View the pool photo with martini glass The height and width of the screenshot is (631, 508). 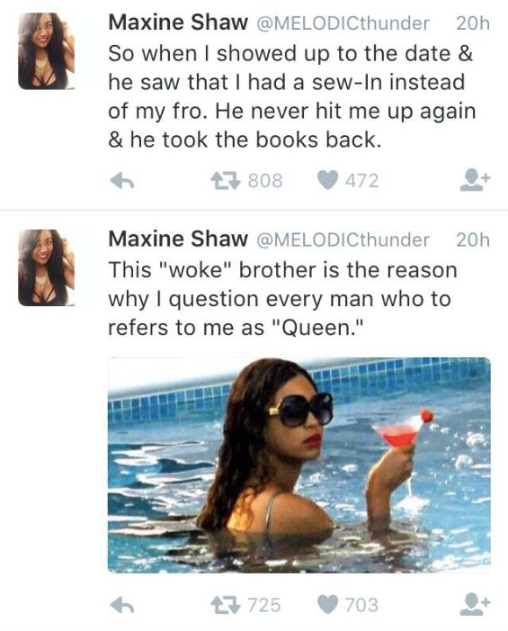pos(299,465)
